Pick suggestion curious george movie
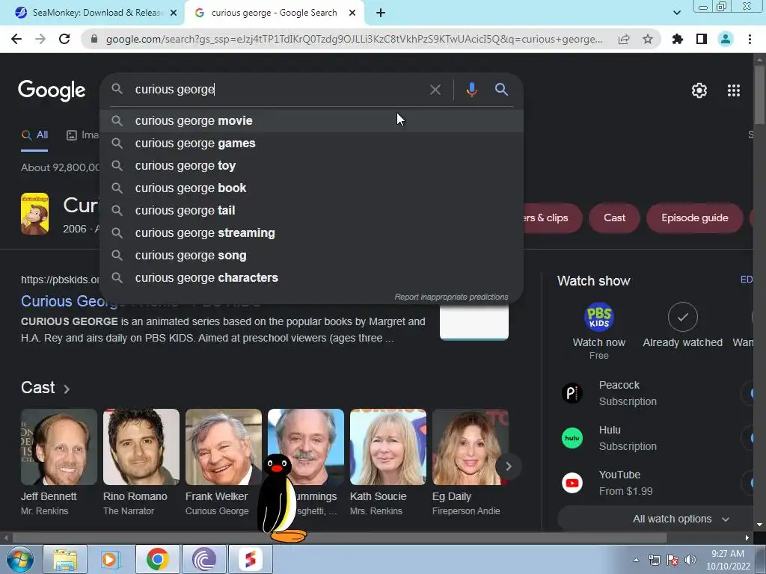This screenshot has width=766, height=574. tap(311, 120)
